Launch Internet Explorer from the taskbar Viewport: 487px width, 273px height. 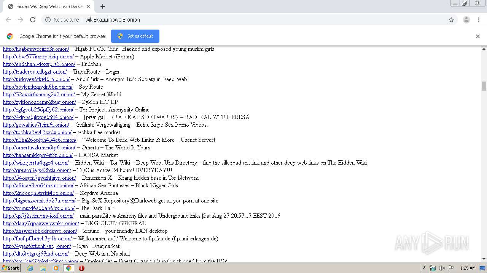[x=30, y=268]
